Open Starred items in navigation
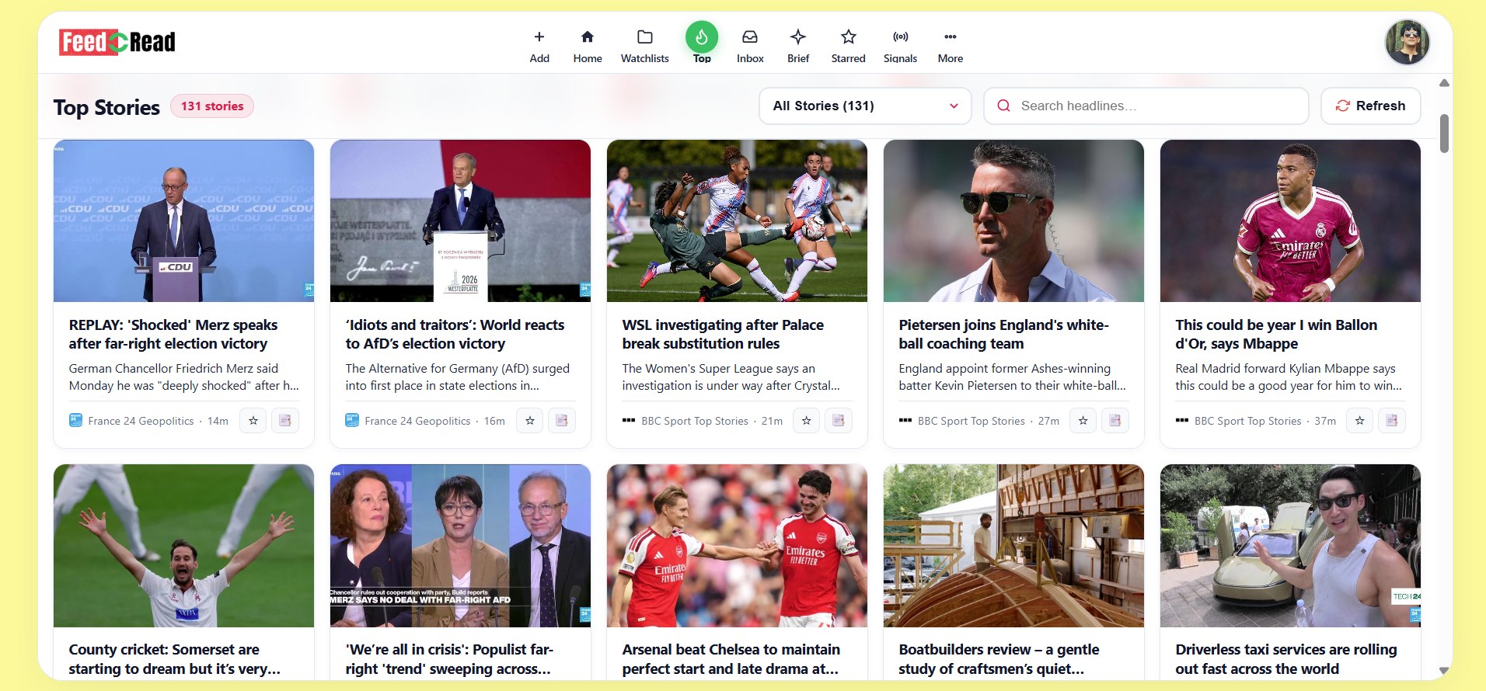This screenshot has width=1486, height=691. (848, 45)
